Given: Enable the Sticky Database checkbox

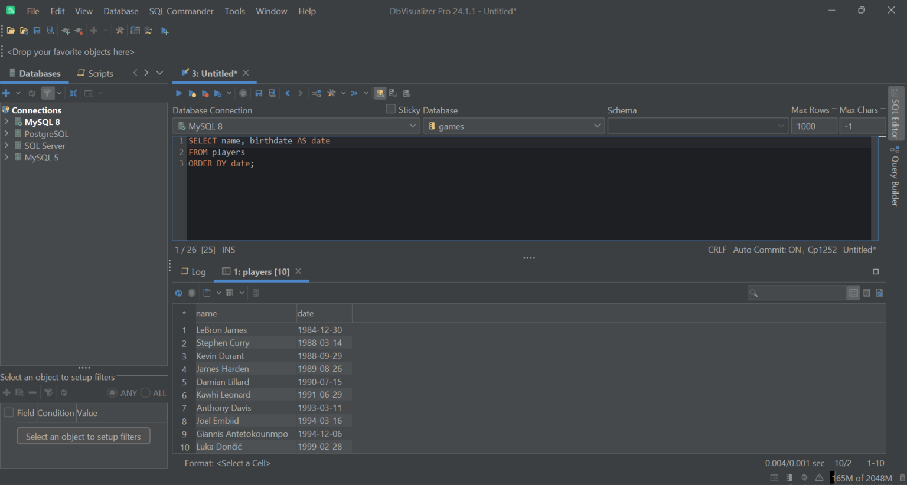Looking at the screenshot, I should (390, 109).
